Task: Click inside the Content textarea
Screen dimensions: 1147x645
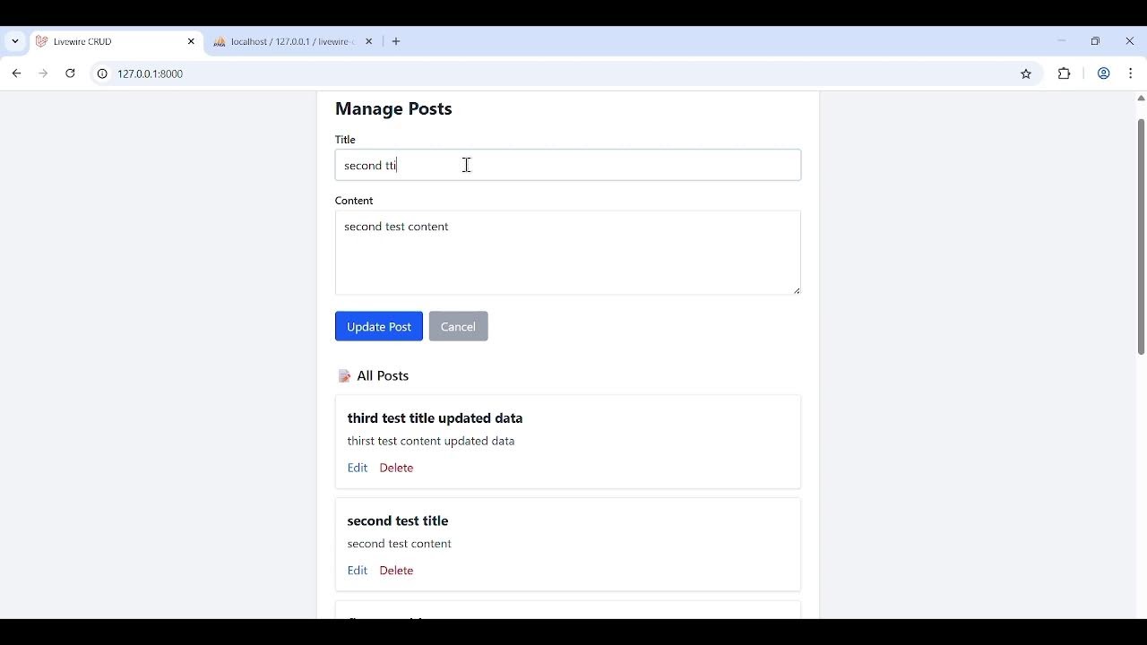Action: click(568, 253)
